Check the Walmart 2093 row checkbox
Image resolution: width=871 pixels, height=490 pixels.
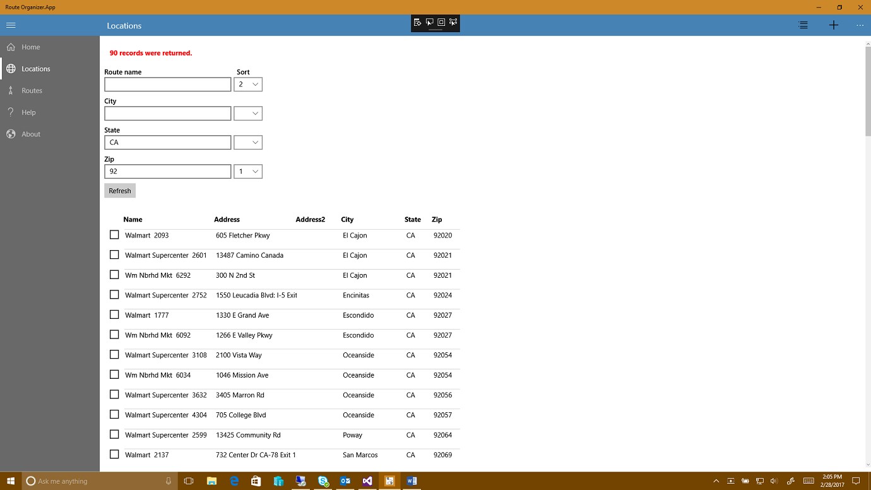(114, 235)
